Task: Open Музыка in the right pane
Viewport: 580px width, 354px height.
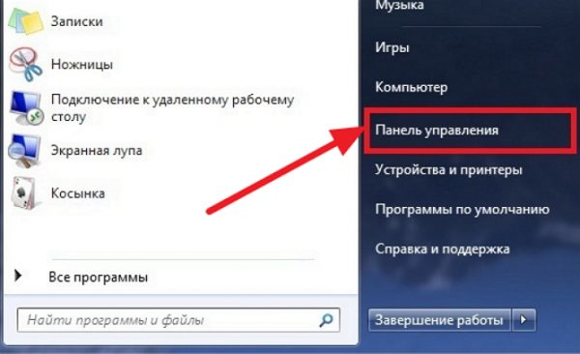Action: [399, 5]
